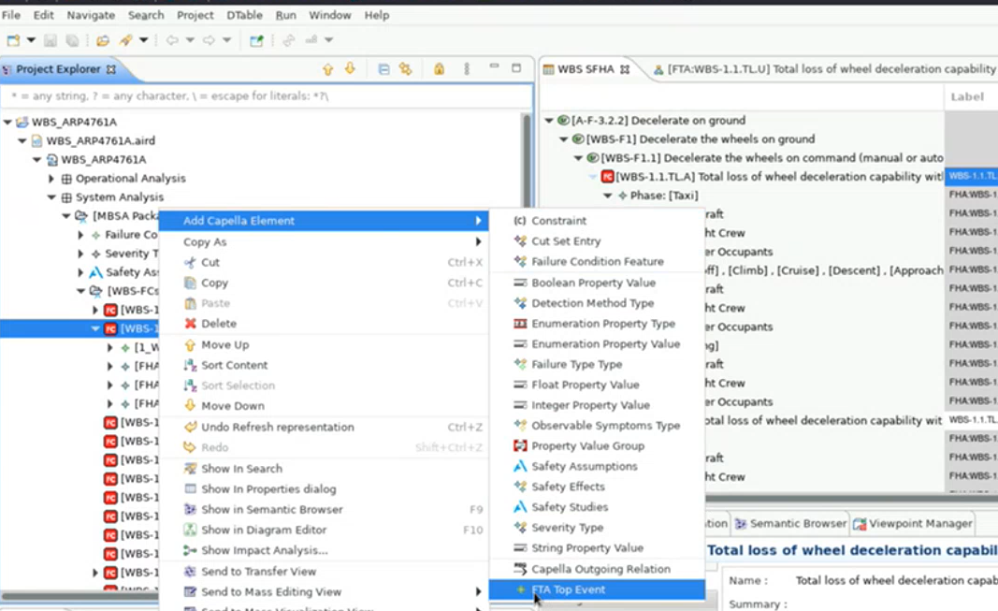This screenshot has height=611, width=998.
Task: Select Constraint in Add Capella Element submenu
Action: click(x=597, y=220)
